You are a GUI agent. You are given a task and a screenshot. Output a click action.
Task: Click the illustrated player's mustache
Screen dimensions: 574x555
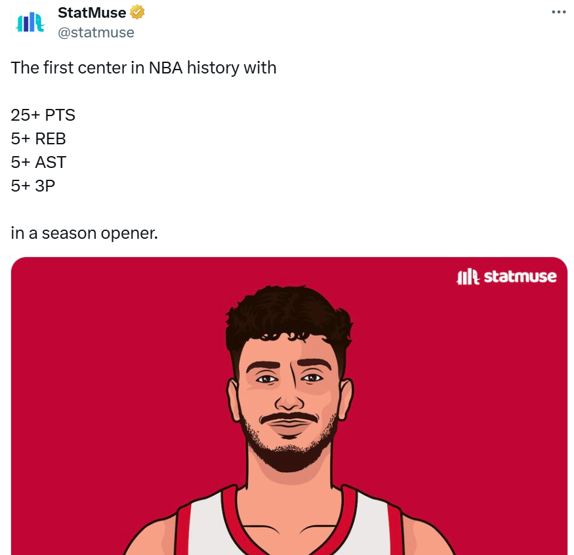click(289, 418)
